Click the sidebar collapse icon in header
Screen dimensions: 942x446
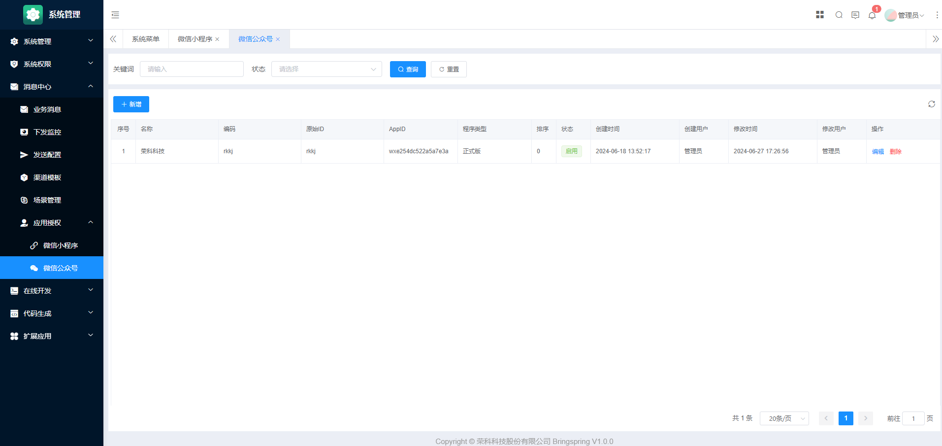tap(115, 15)
